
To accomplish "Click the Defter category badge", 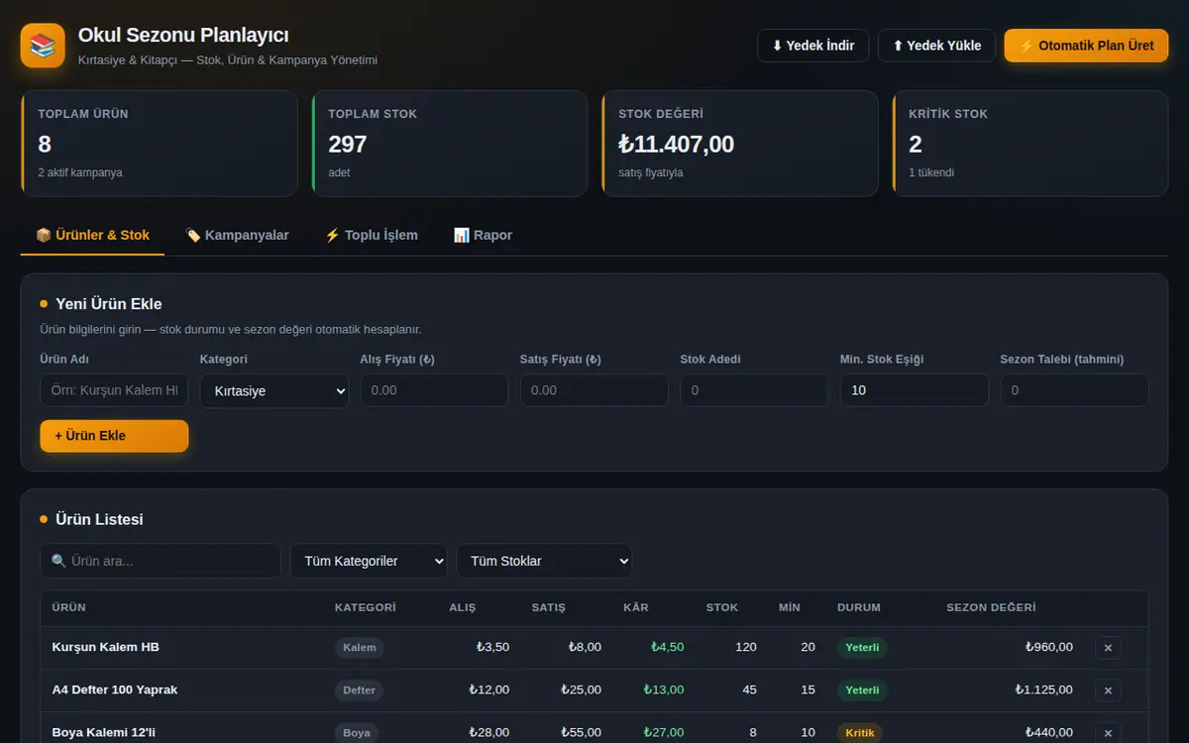I will point(360,690).
